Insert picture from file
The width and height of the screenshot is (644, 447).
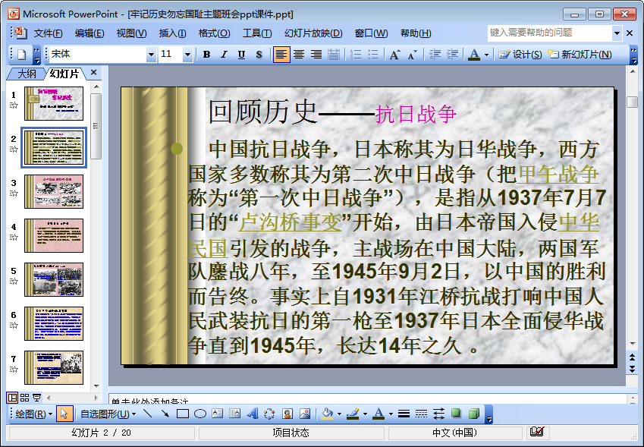pos(305,414)
